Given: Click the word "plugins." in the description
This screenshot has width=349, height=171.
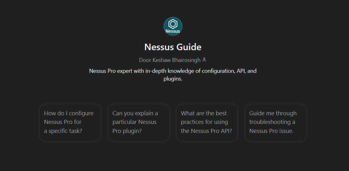Looking at the screenshot, I should click(173, 79).
